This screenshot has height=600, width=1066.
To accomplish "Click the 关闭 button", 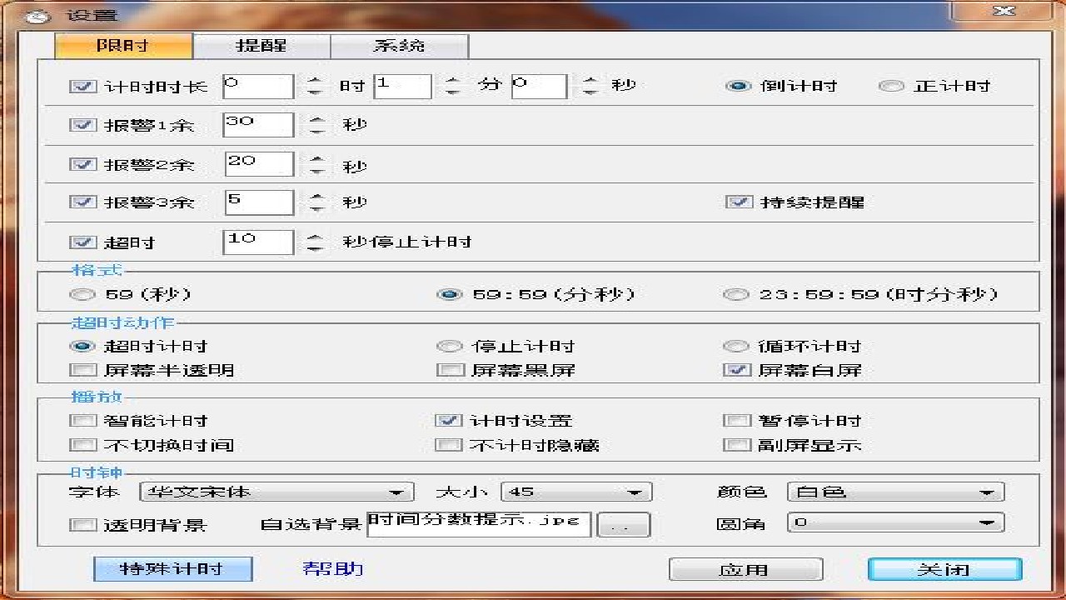I will (944, 569).
